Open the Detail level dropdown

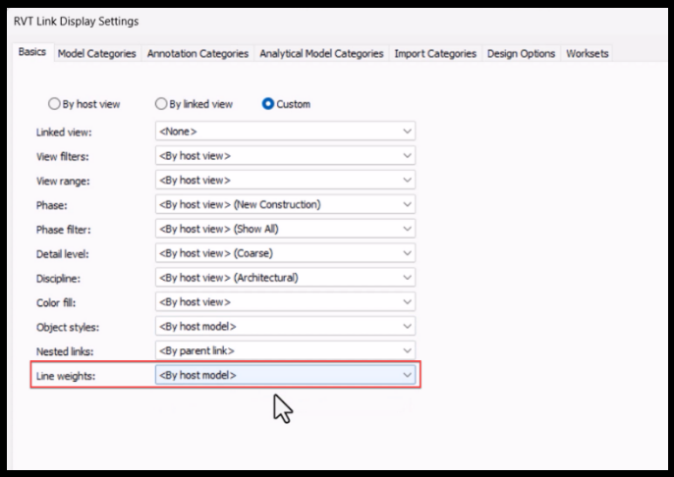tap(285, 253)
